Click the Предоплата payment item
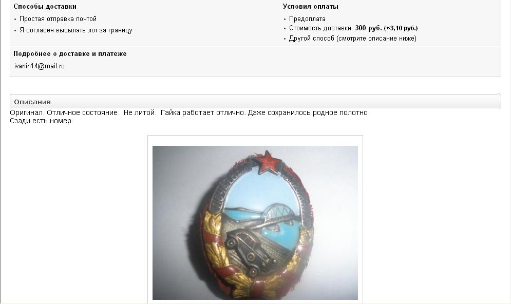 [x=307, y=19]
